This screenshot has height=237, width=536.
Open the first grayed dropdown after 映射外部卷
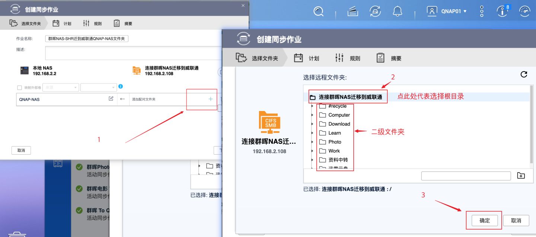tap(61, 88)
